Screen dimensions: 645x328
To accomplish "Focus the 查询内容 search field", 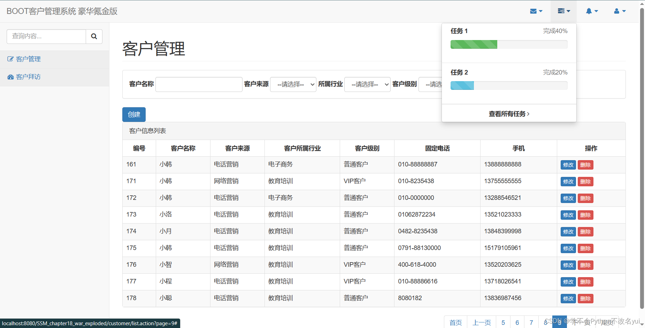I will [46, 36].
